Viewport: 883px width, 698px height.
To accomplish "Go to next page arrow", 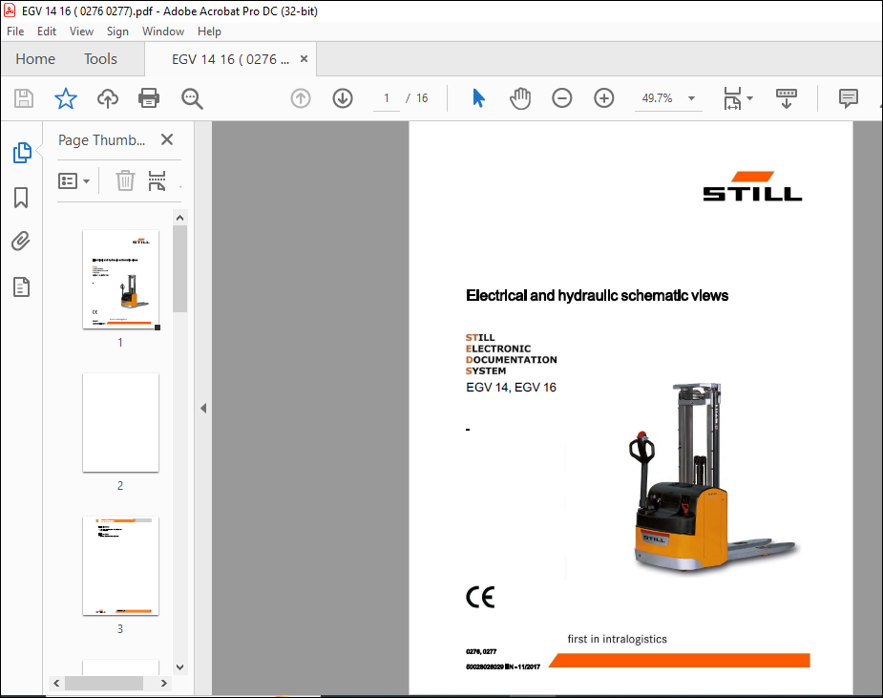I will 343,98.
